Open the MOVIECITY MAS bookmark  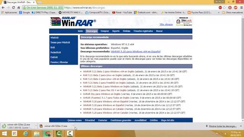pos(71,13)
